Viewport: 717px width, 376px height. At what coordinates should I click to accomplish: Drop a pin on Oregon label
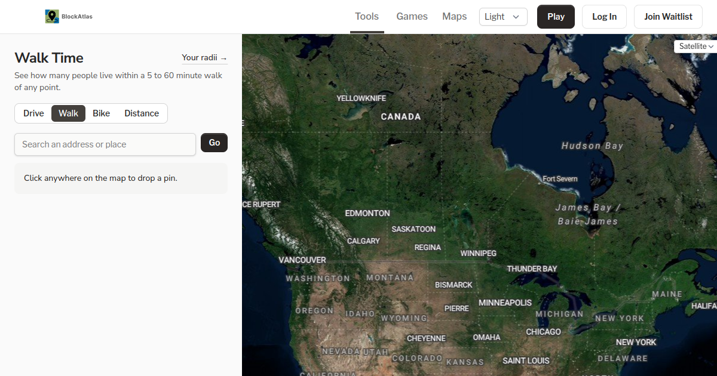(314, 310)
